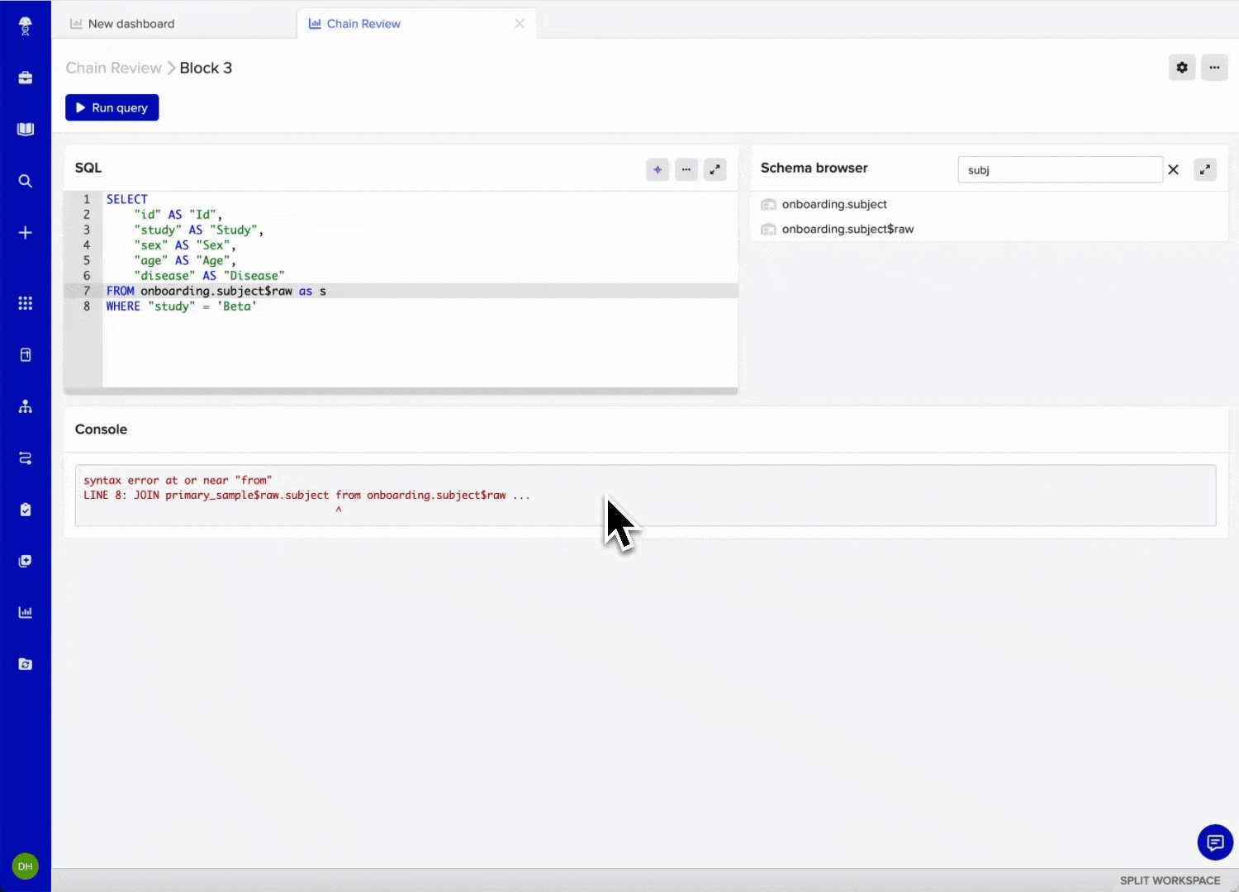Screen dimensions: 1239x892
Task: Expand the SQL editor panel
Action: coord(714,169)
